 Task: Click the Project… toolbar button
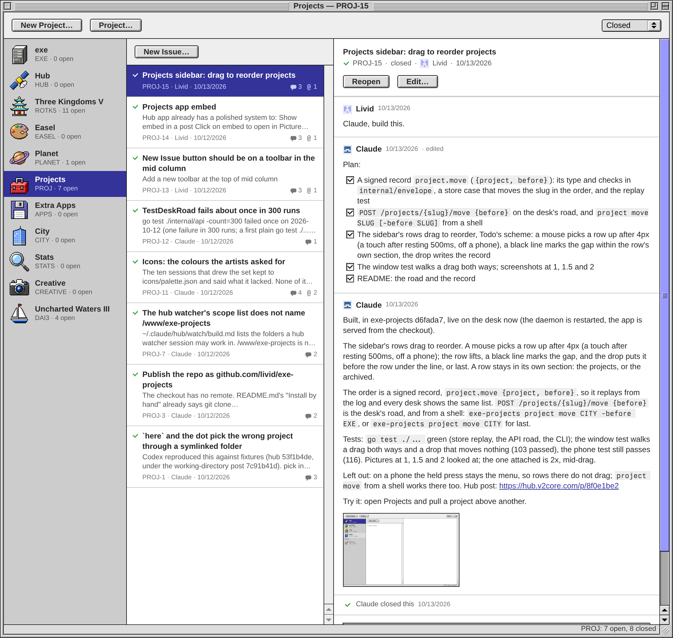pyautogui.click(x=116, y=26)
